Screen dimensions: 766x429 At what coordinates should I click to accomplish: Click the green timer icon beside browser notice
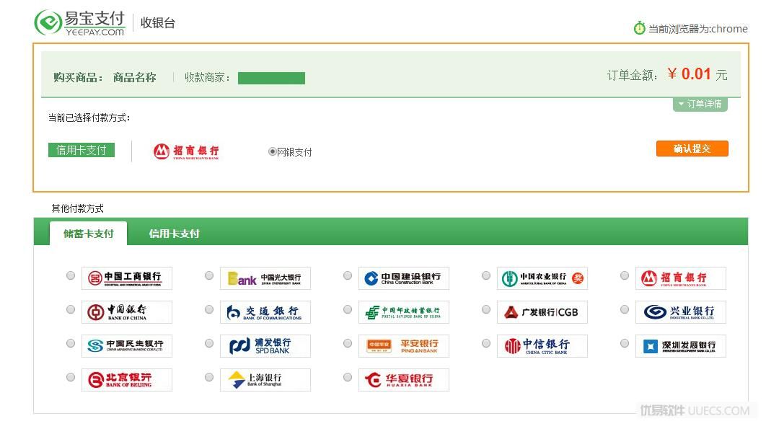[639, 28]
